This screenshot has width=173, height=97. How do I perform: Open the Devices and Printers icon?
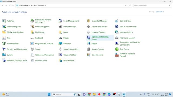pyautogui.click(x=88, y=27)
